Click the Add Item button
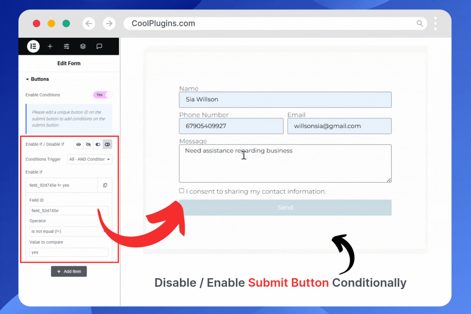Viewport: 471px width, 314px height. 69,271
